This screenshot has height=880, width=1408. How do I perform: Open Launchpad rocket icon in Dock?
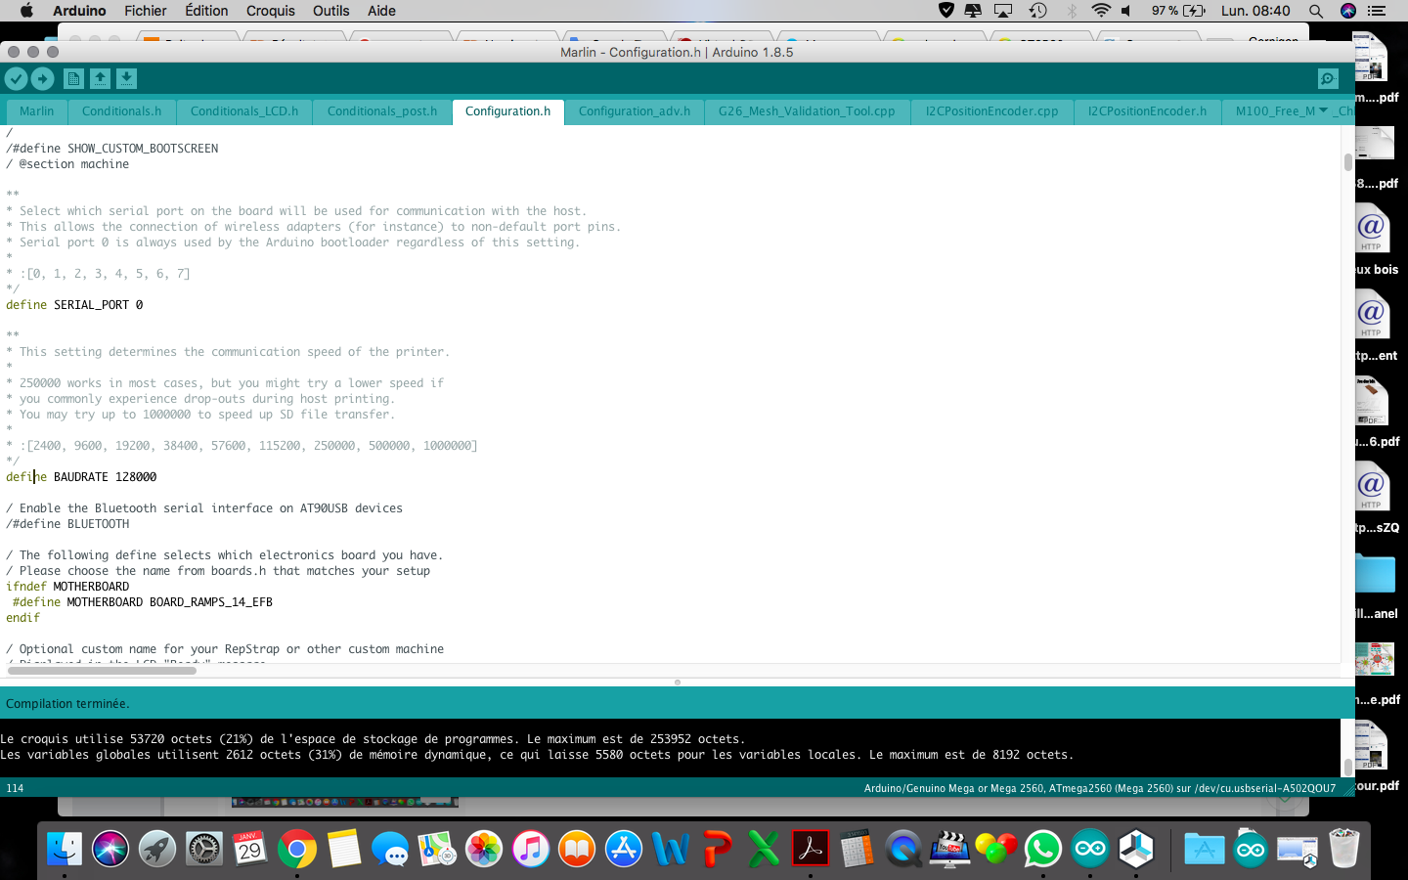point(157,849)
